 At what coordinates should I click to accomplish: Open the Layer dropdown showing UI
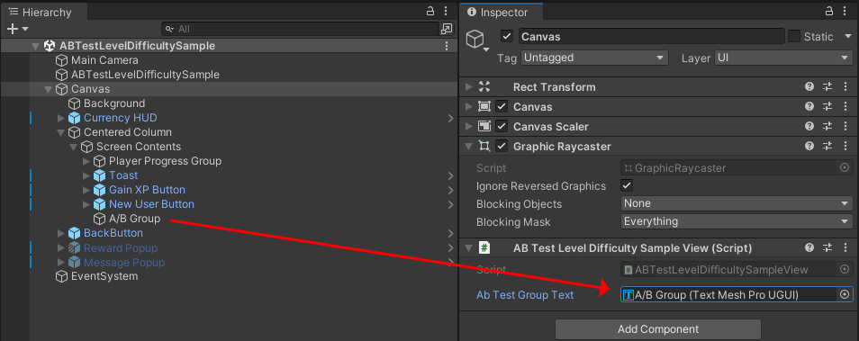[x=783, y=58]
